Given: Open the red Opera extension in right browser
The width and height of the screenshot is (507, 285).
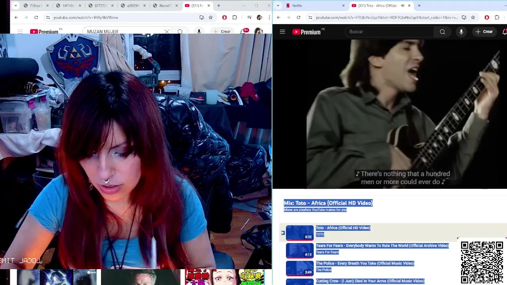Looking at the screenshot, I should (487, 17).
